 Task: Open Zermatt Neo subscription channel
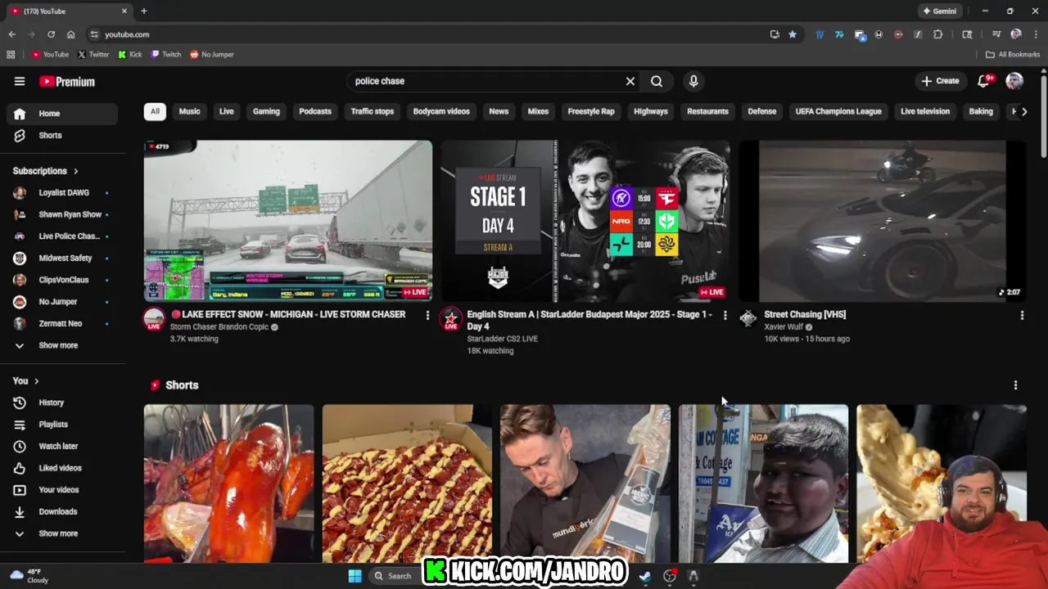[62, 324]
